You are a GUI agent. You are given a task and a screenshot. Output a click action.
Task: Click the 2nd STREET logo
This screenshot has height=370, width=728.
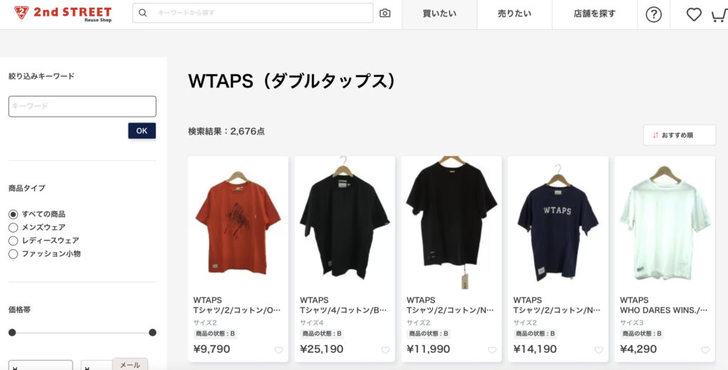63,14
